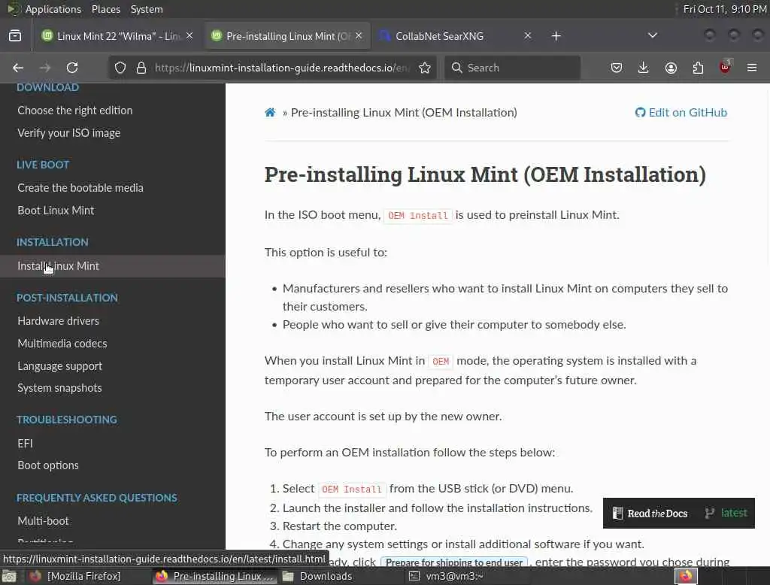This screenshot has width=770, height=585.
Task: Go forward one page
Action: 45,68
